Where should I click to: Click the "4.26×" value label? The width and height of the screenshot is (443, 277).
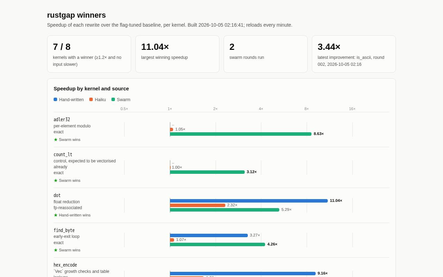pyautogui.click(x=272, y=244)
